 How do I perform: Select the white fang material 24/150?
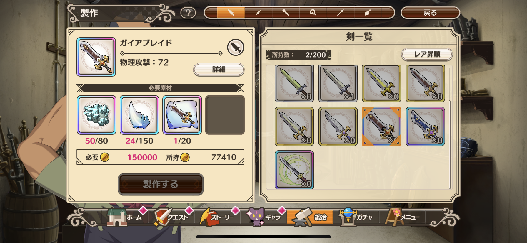tap(139, 115)
